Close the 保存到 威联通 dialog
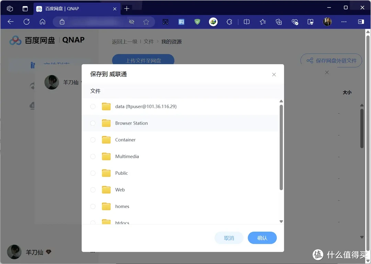 (x=274, y=74)
